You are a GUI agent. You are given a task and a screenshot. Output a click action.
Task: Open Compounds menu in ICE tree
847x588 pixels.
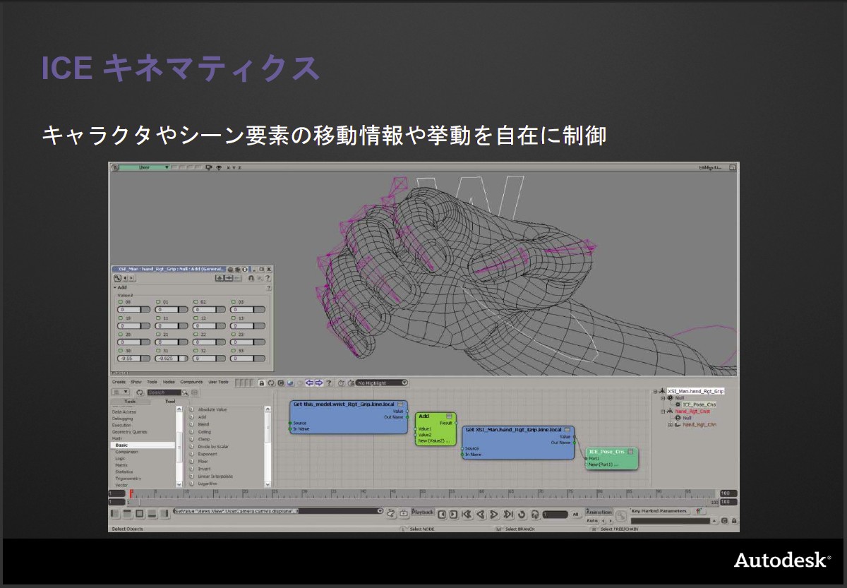(x=191, y=382)
